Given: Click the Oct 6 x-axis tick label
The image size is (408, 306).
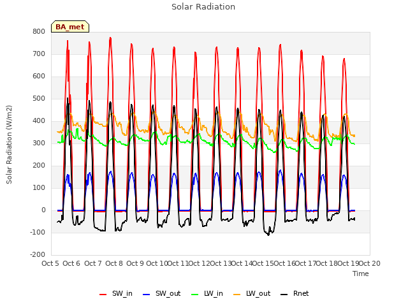Looking at the screenshot, I should [x=71, y=263].
